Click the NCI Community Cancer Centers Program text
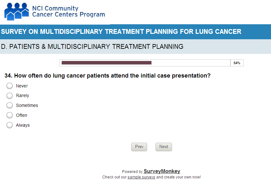The height and width of the screenshot is (188, 271). click(x=68, y=11)
